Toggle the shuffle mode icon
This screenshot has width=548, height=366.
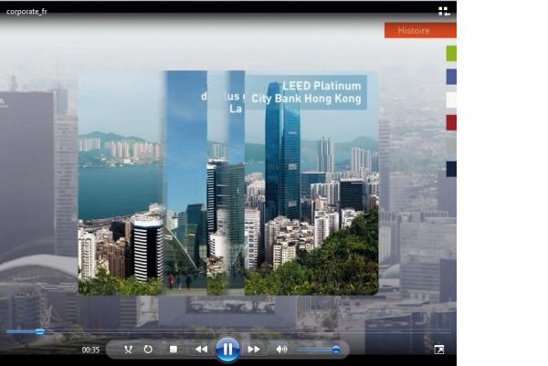[128, 349]
